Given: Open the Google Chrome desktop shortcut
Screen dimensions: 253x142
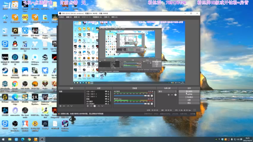Looking at the screenshot, I should point(15,85).
